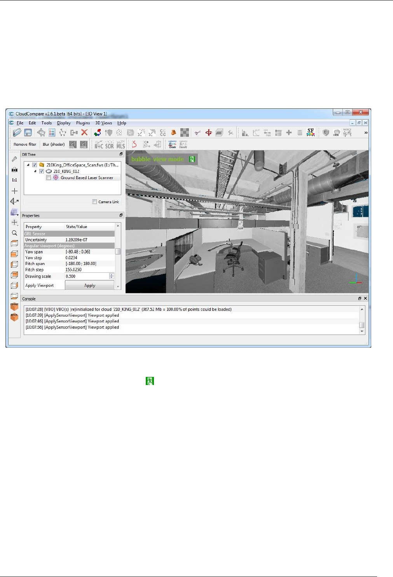
Task: Undock the DB Tree panel
Action: [x=121, y=154]
